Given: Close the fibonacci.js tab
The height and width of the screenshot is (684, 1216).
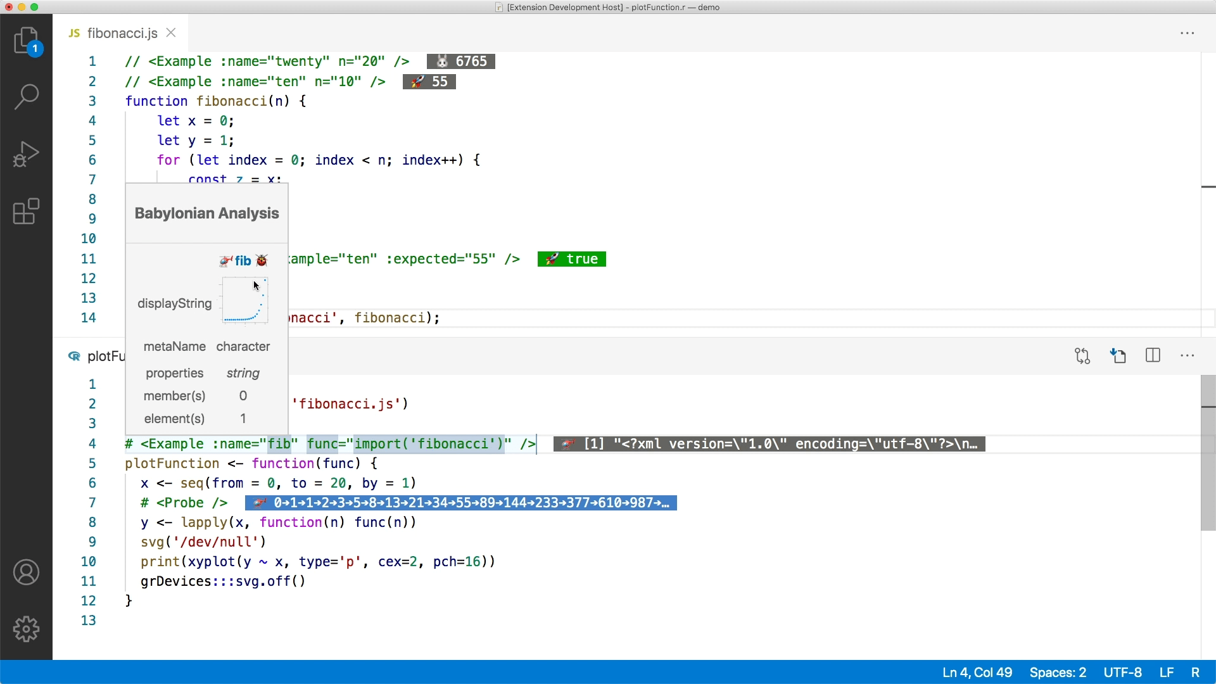Looking at the screenshot, I should coord(171,33).
